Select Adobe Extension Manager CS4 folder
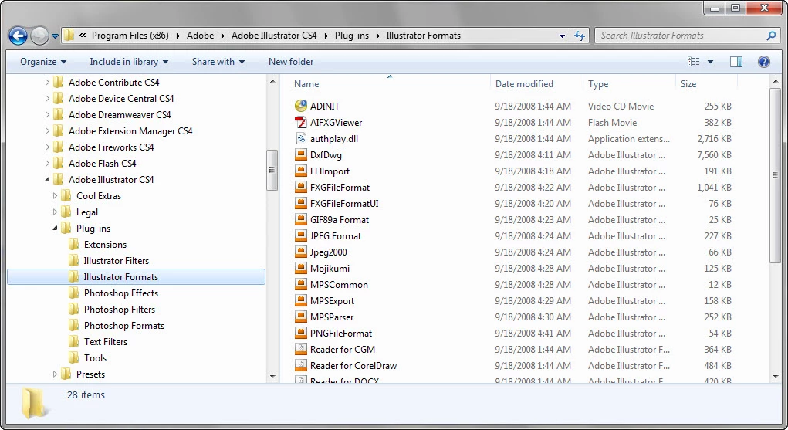 pos(130,131)
